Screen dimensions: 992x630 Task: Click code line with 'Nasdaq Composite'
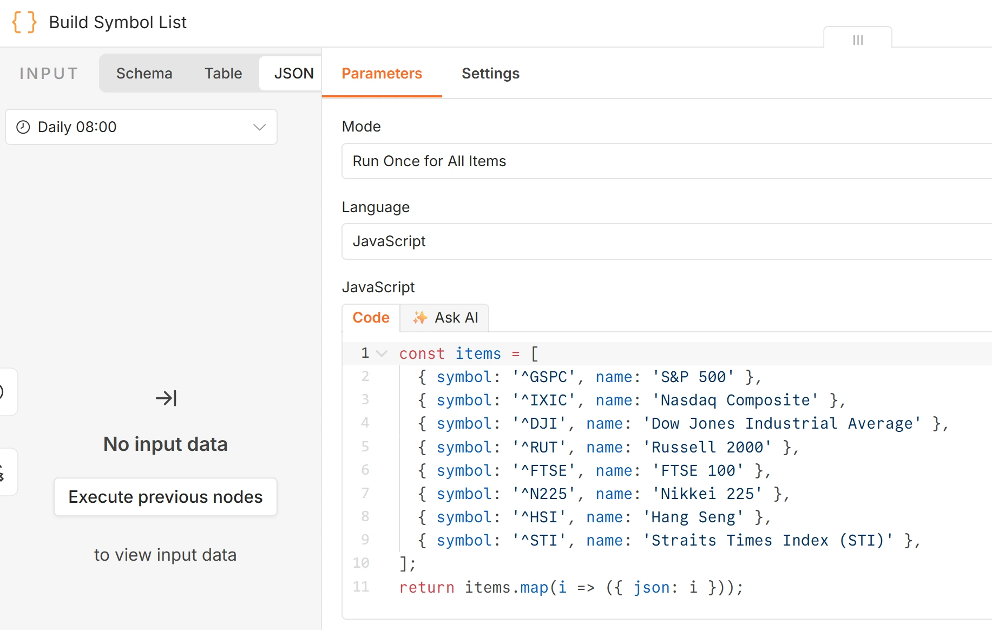[x=631, y=400]
